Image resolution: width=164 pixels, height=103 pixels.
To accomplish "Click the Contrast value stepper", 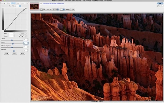I will click(x=28, y=40).
